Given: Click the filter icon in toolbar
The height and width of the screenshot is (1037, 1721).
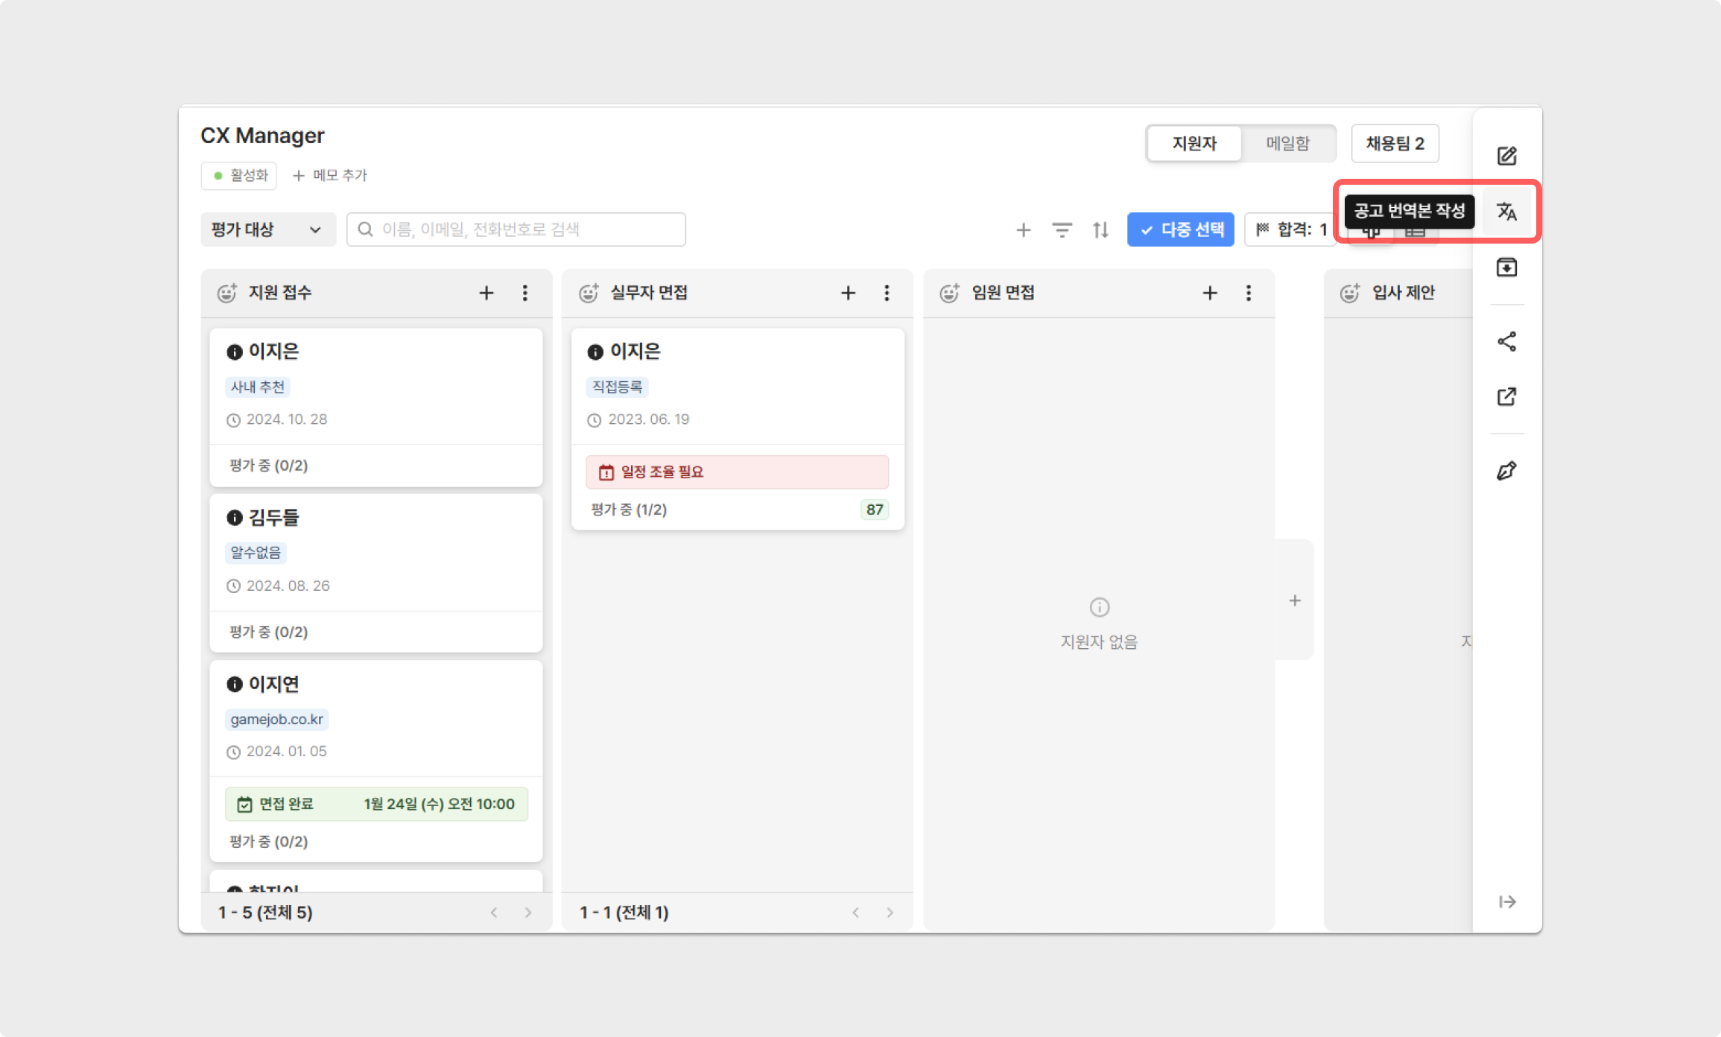Looking at the screenshot, I should click(1062, 229).
